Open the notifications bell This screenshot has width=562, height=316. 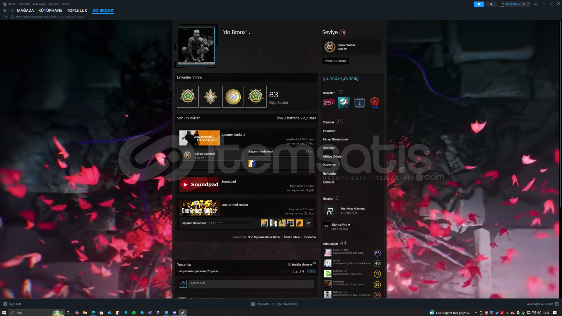pyautogui.click(x=491, y=4)
